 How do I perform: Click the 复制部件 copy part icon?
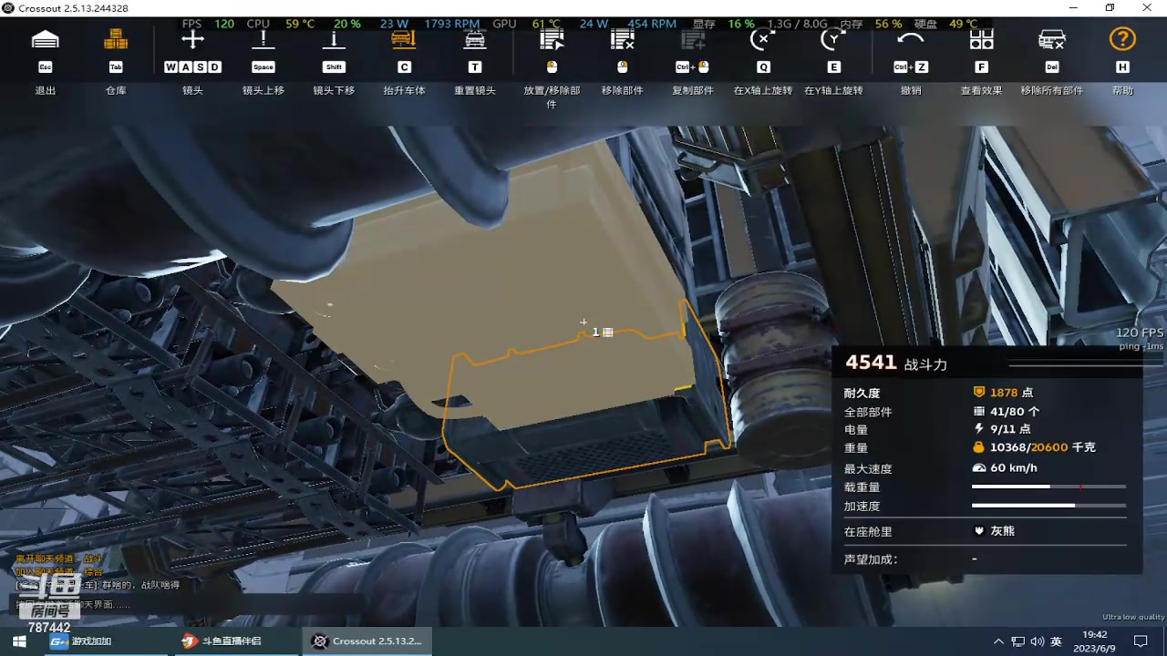[693, 39]
